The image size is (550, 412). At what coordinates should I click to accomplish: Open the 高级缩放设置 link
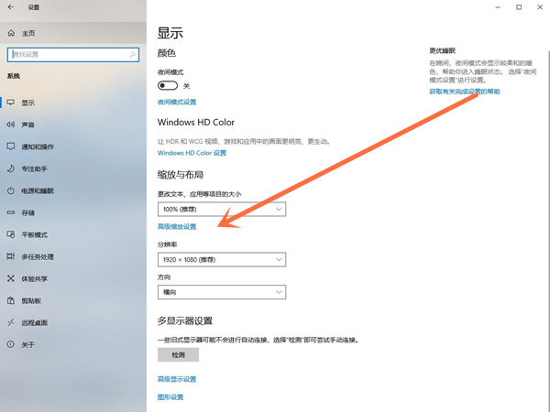(177, 226)
